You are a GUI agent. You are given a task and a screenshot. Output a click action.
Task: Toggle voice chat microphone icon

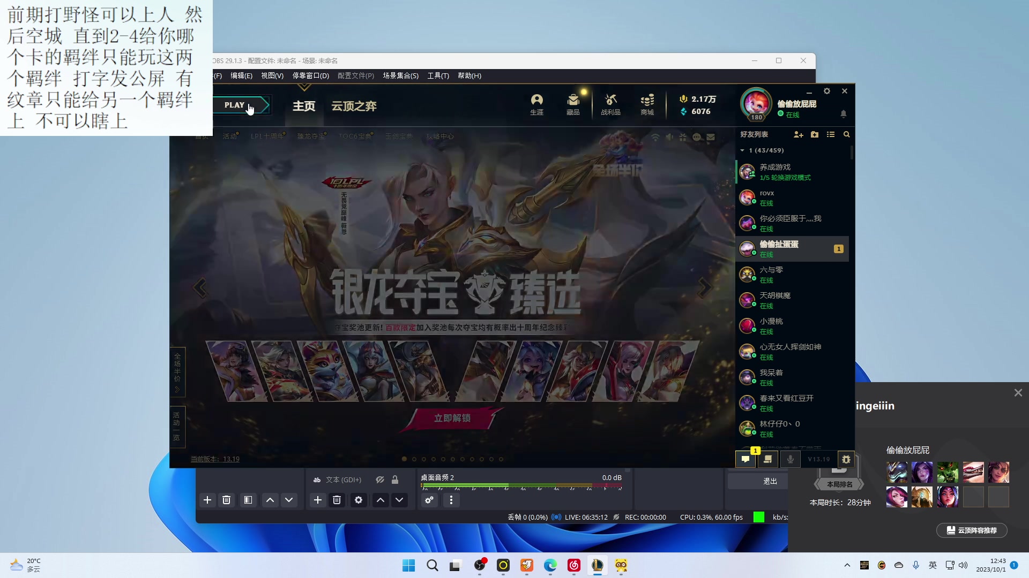click(791, 459)
